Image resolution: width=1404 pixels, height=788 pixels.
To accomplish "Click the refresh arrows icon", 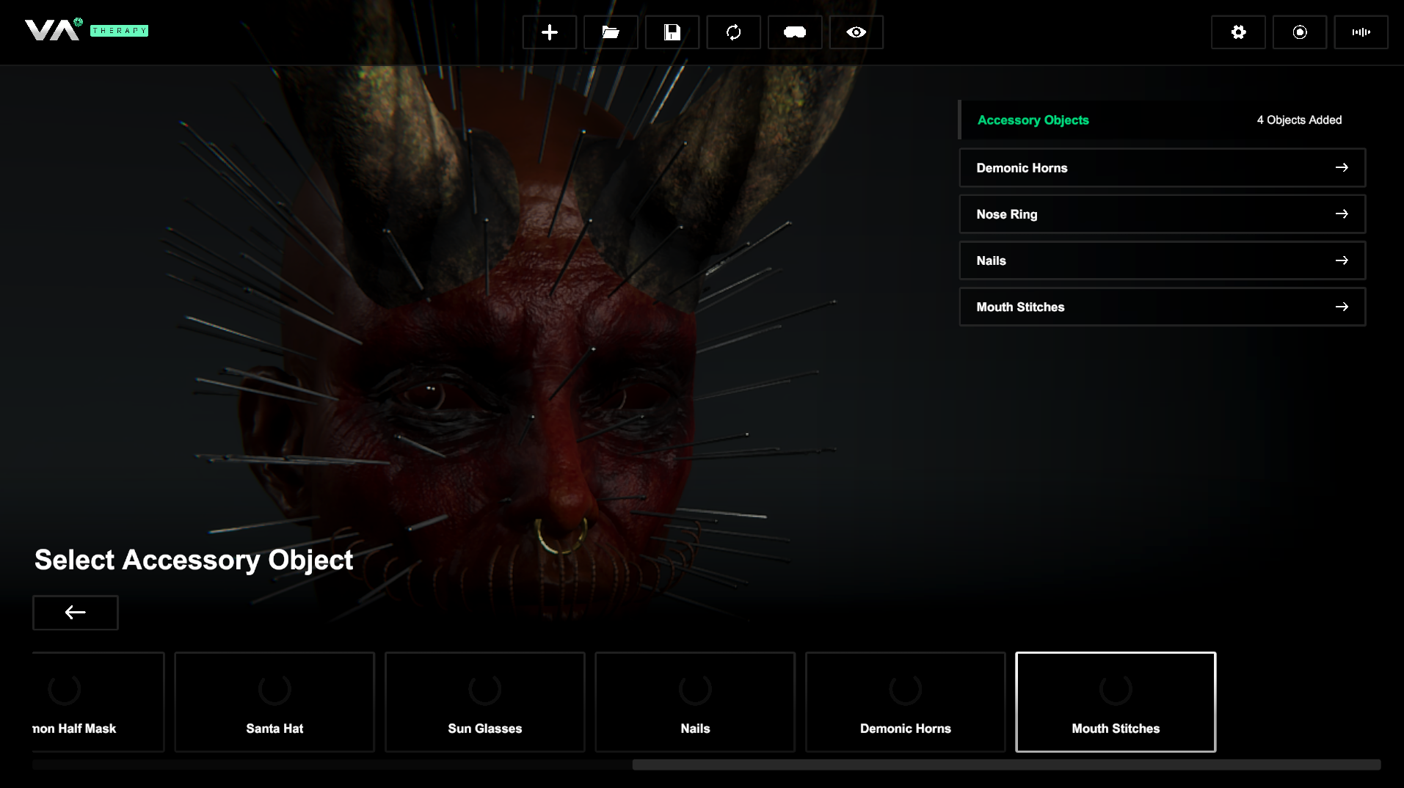I will click(733, 32).
